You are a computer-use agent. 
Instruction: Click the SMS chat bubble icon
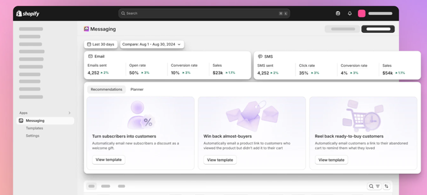(260, 56)
